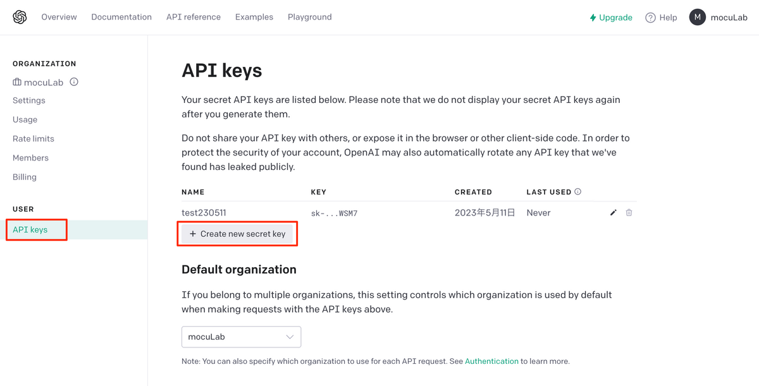Click Create new secret key button

(x=237, y=234)
